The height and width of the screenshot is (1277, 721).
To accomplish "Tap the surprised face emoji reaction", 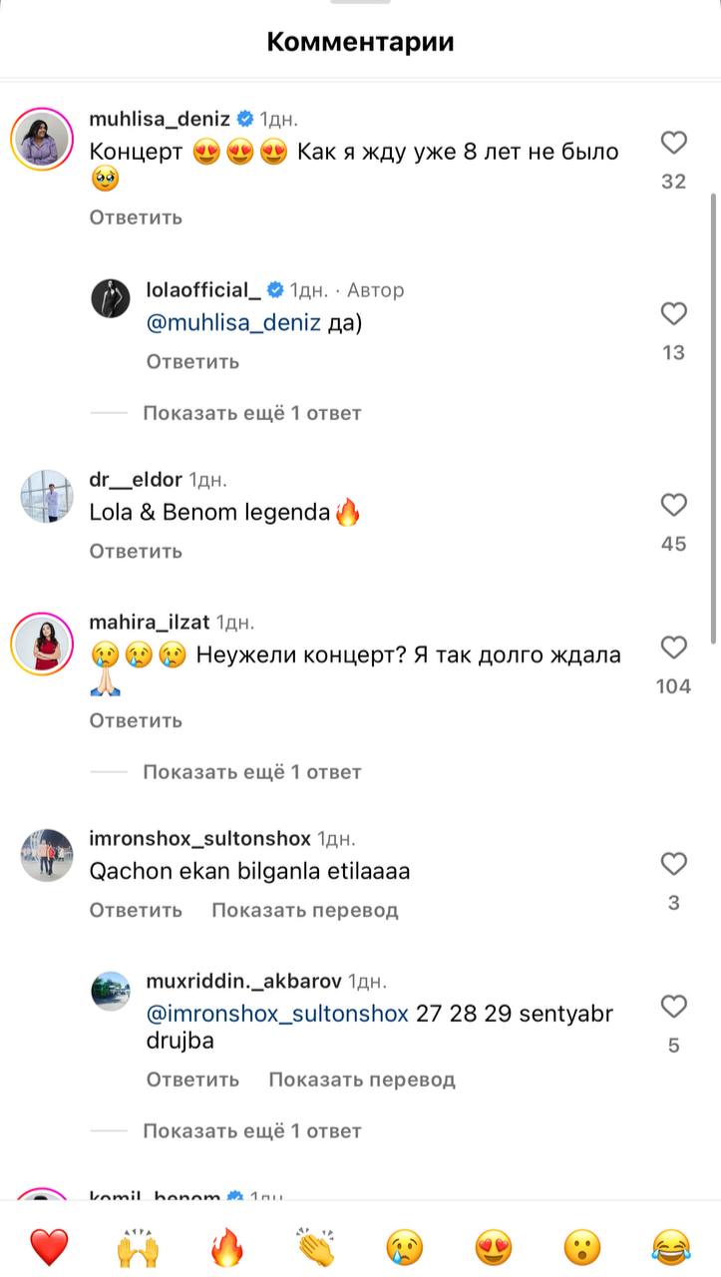I will coord(582,1247).
